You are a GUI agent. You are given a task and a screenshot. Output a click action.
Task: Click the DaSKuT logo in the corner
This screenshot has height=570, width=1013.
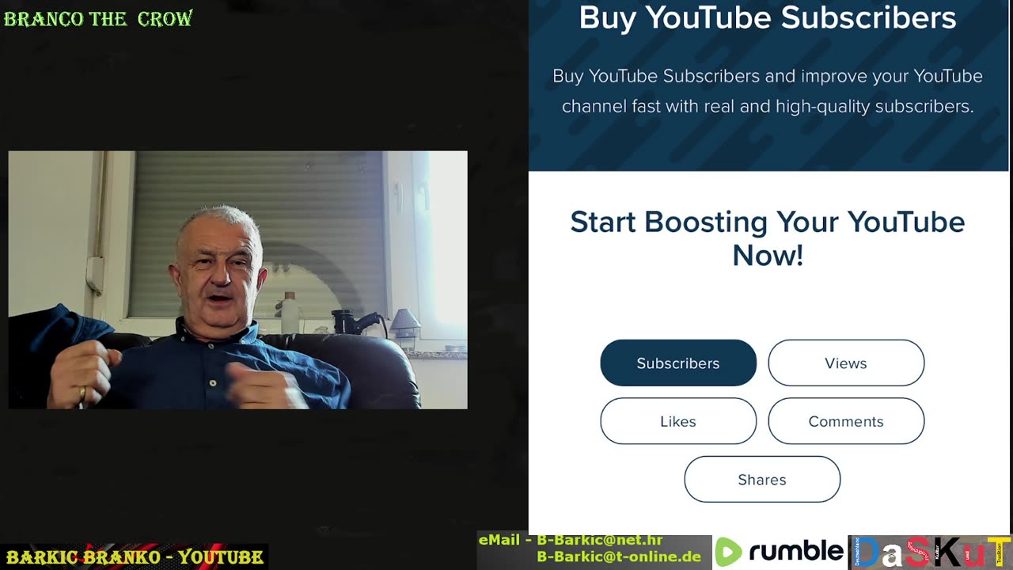[931, 552]
